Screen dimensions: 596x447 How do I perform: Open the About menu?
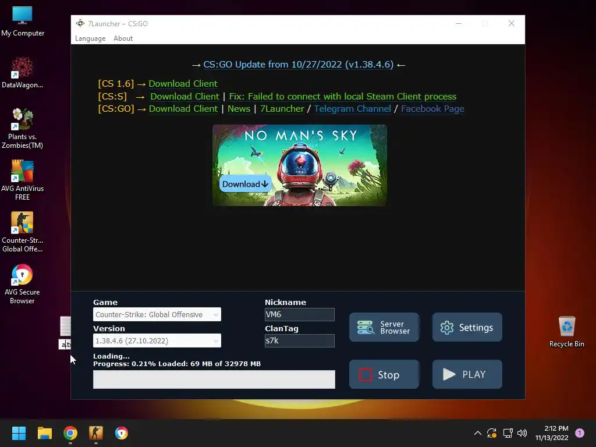click(x=123, y=38)
